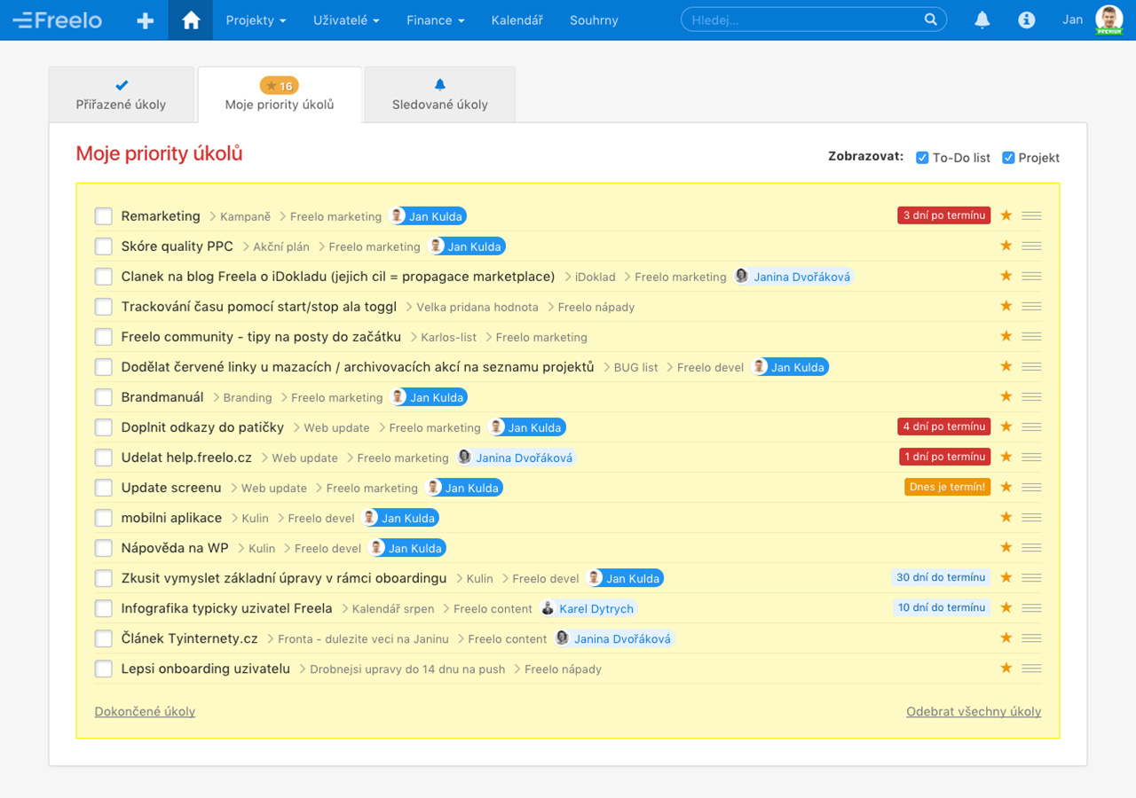Screen dimensions: 1136x798
Task: Open Kalendář from top navigation
Action: [517, 20]
